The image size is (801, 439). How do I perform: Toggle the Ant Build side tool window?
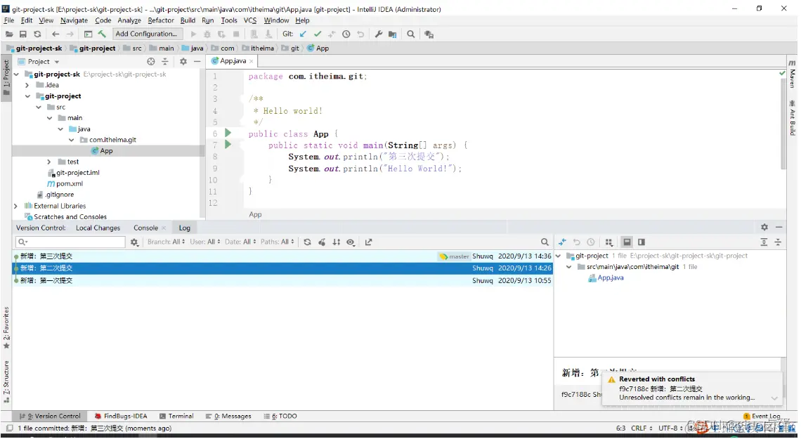pos(792,118)
